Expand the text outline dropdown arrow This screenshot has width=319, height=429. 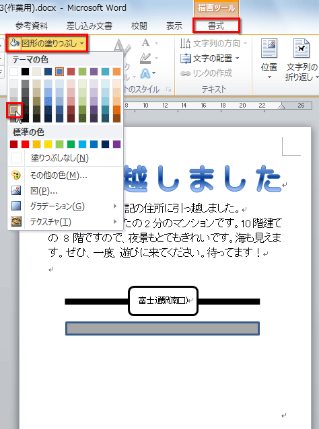coord(156,58)
